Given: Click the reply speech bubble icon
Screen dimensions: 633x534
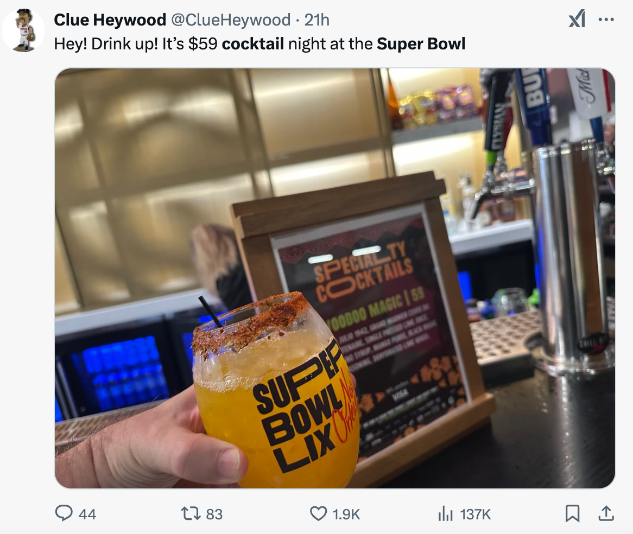Looking at the screenshot, I should pyautogui.click(x=64, y=513).
